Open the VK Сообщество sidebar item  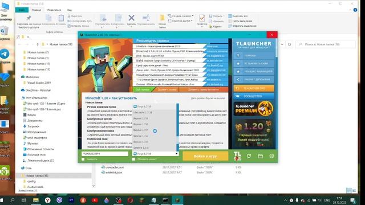click(x=253, y=96)
